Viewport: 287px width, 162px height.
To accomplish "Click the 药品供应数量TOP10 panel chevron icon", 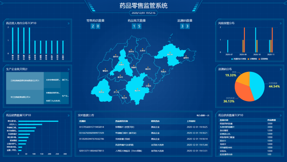I will [281, 115].
